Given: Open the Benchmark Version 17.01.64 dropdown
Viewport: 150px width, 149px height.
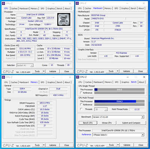Looking at the screenshot, I should tap(118, 117).
